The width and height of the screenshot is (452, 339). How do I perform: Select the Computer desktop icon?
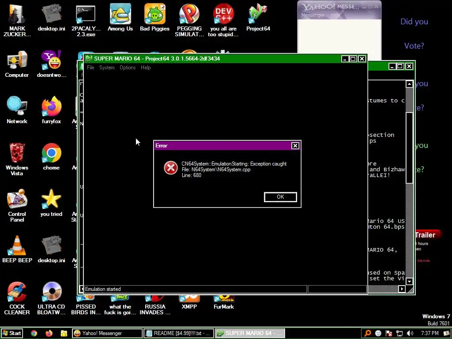point(17,64)
